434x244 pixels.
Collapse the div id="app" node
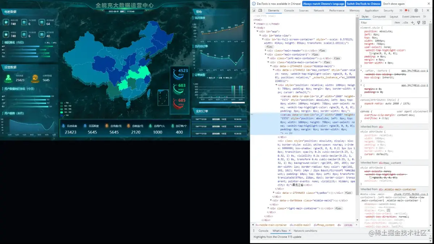(x=258, y=31)
